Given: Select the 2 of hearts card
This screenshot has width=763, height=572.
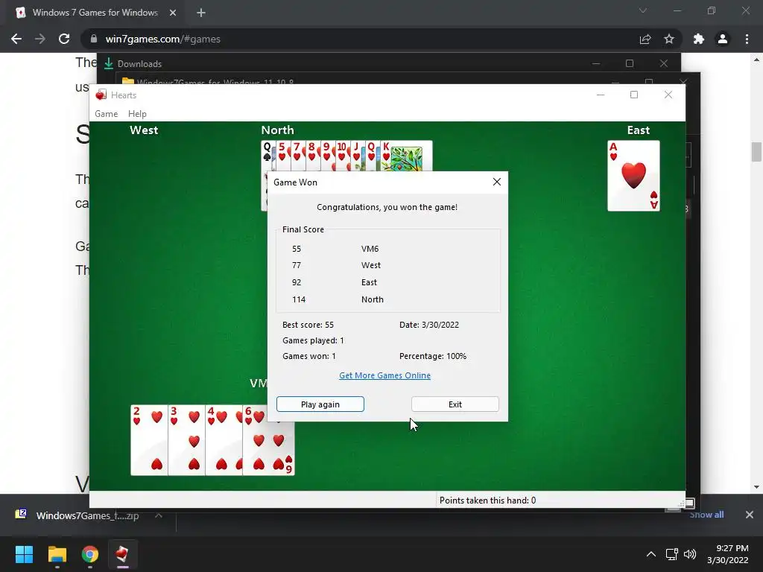Looking at the screenshot, I should [149, 440].
